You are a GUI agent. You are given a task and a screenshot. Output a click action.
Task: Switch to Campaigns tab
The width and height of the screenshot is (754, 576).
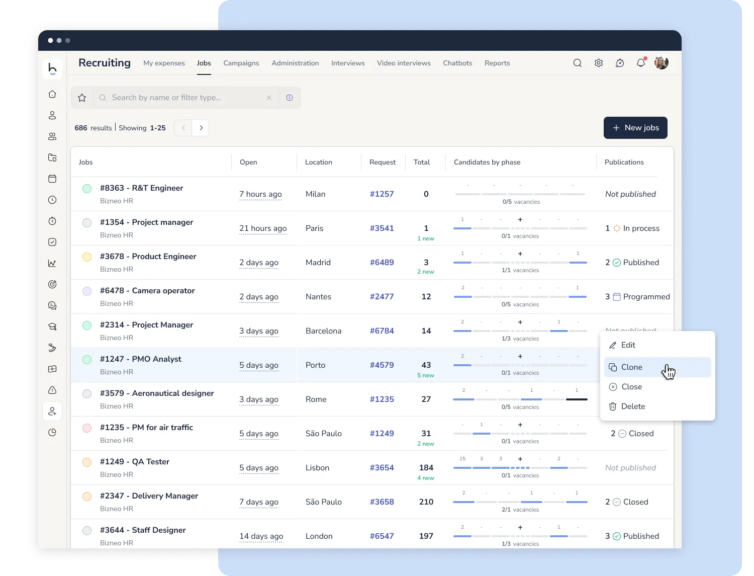coord(241,63)
